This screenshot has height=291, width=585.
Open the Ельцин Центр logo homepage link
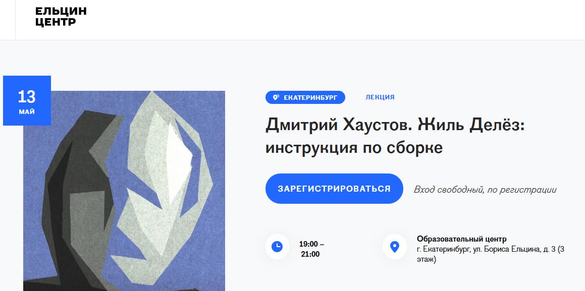[x=61, y=17]
